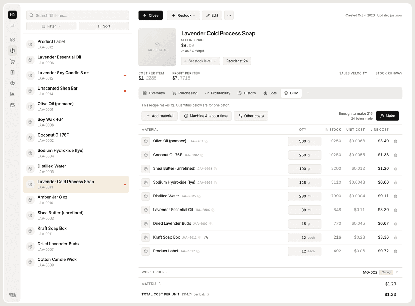Image resolution: width=415 pixels, height=306 pixels.
Task: Delete the Olive Oil (pomace) material row
Action: 395,141
